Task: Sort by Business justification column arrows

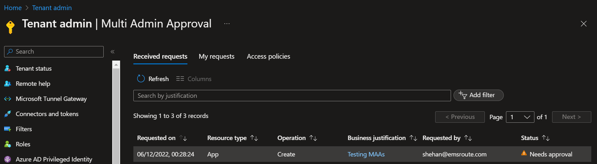Action: (x=413, y=138)
